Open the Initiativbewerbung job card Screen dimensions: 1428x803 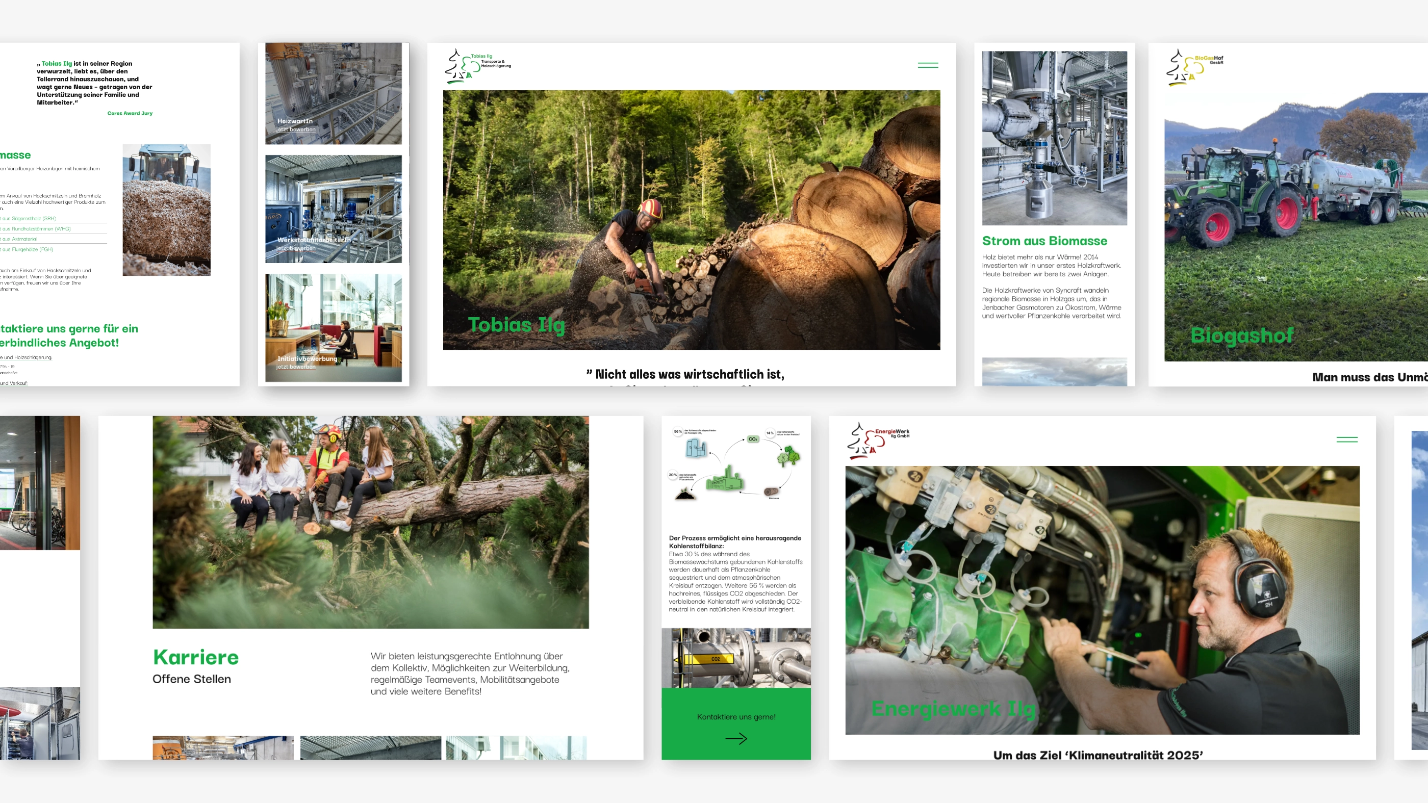tap(333, 327)
